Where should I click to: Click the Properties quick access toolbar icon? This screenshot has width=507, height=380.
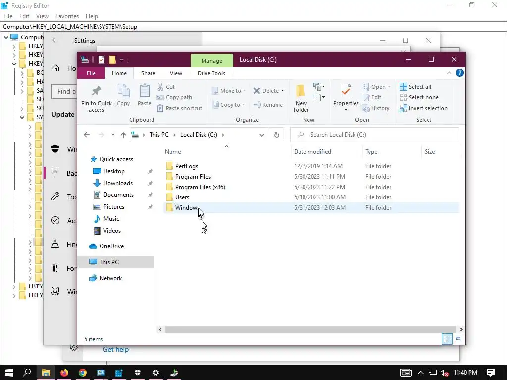(x=101, y=60)
